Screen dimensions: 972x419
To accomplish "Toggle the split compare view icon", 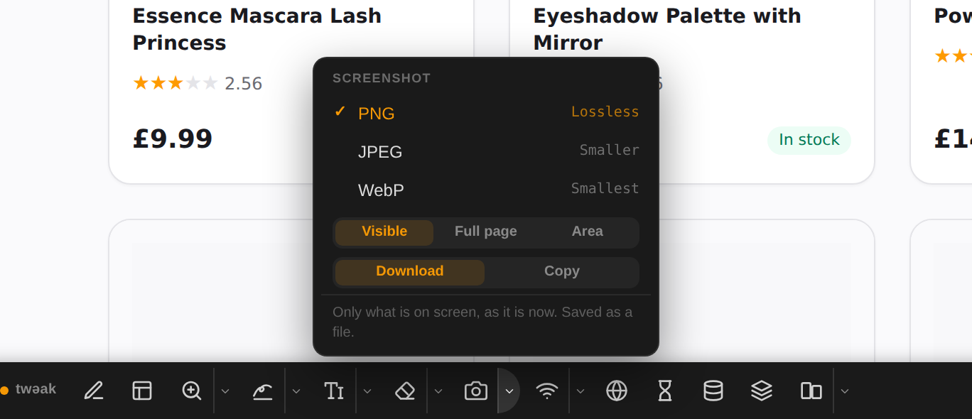I will [x=811, y=391].
